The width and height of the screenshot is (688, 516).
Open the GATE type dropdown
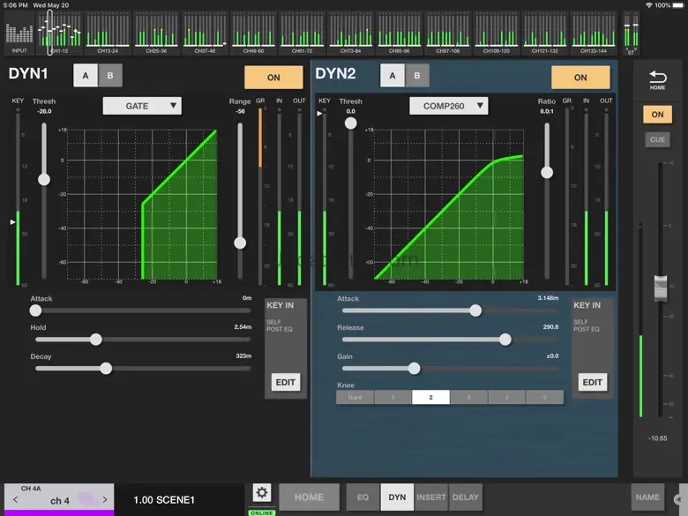pyautogui.click(x=141, y=106)
